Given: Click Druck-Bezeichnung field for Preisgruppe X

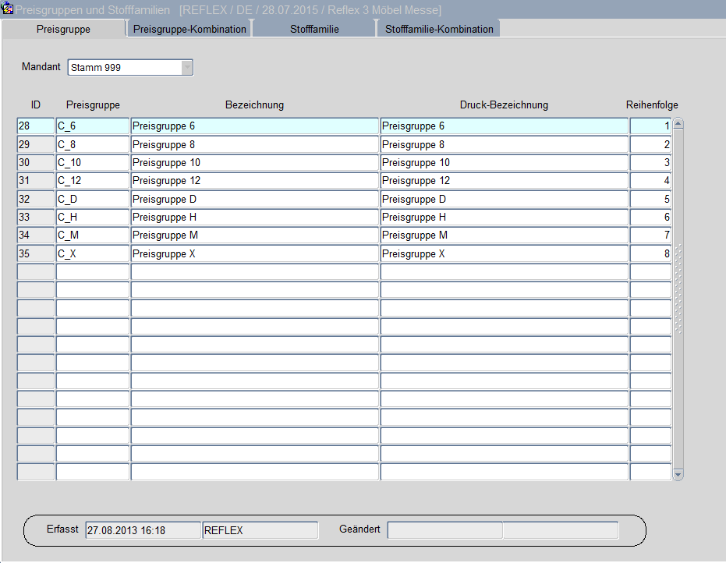Looking at the screenshot, I should click(504, 254).
